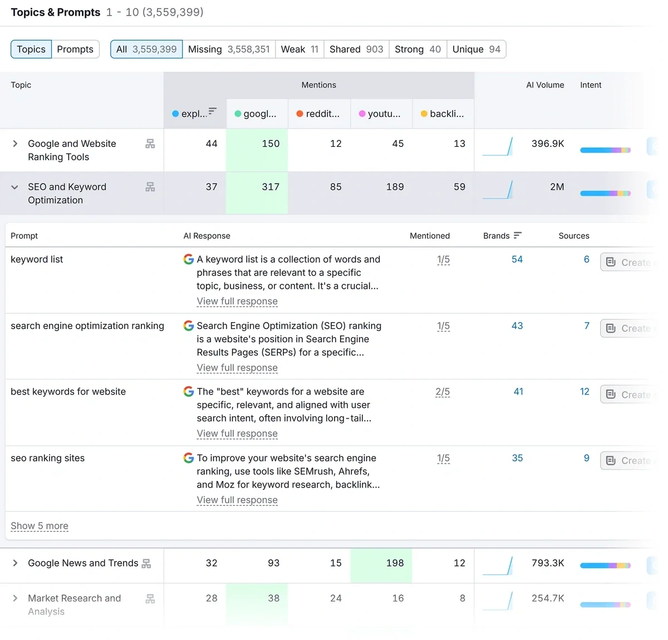Click the intent bar for Google News and Trends
668x640 pixels.
[605, 565]
